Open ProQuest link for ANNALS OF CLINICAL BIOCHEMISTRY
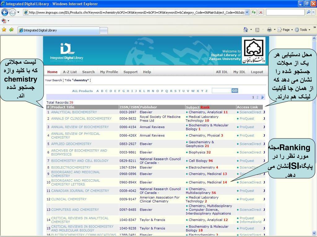 (247, 118)
